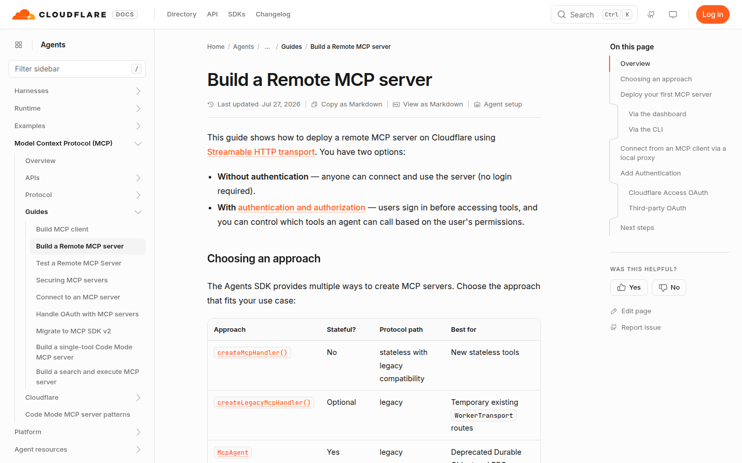The image size is (742, 463).
Task: Collapse the Guides section chevron
Action: pyautogui.click(x=138, y=212)
